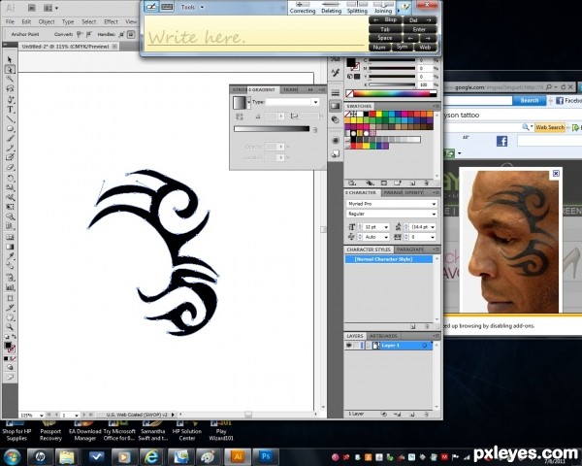The height and width of the screenshot is (466, 582).
Task: Click the Write here handwriting input area
Action: tap(255, 34)
